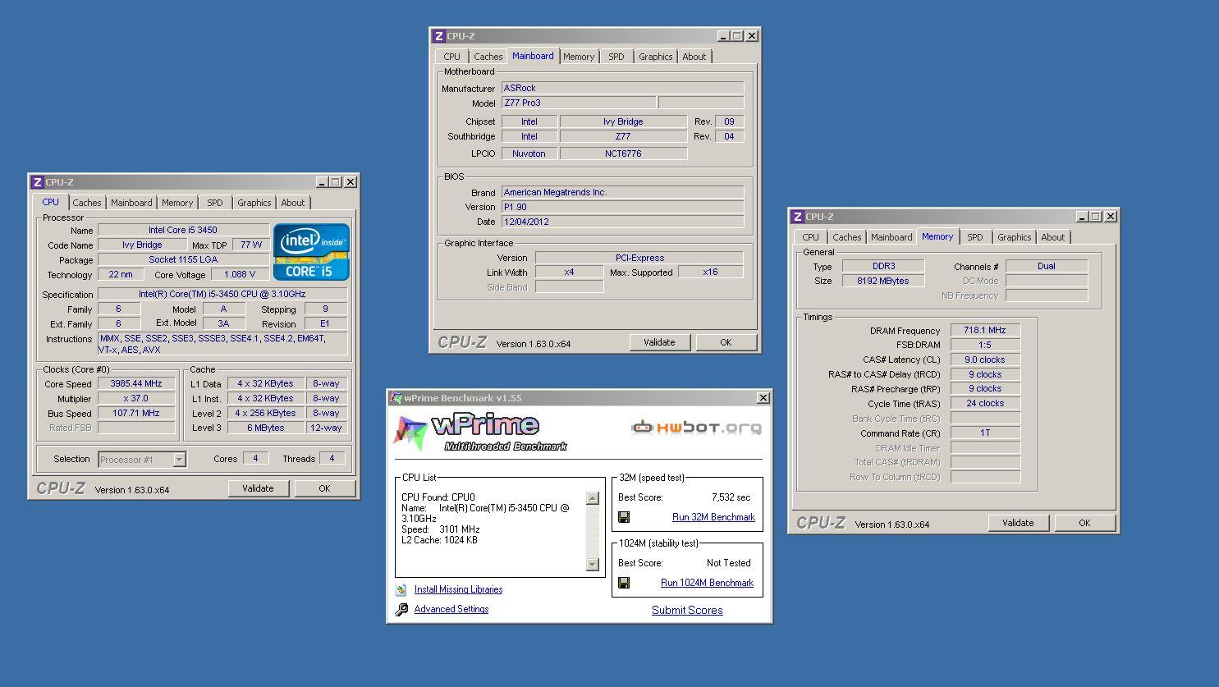Click the Multiplier x 37.0 value

136,398
